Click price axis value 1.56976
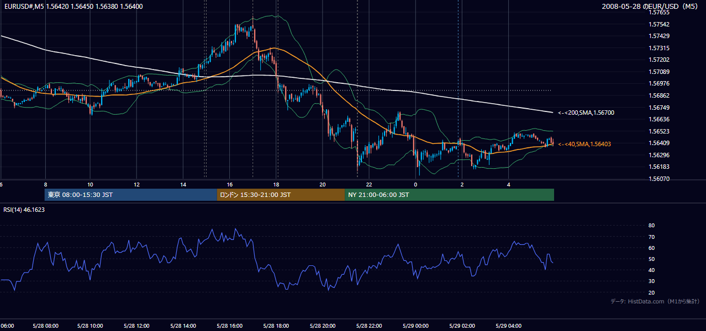706x331 pixels. pos(658,83)
